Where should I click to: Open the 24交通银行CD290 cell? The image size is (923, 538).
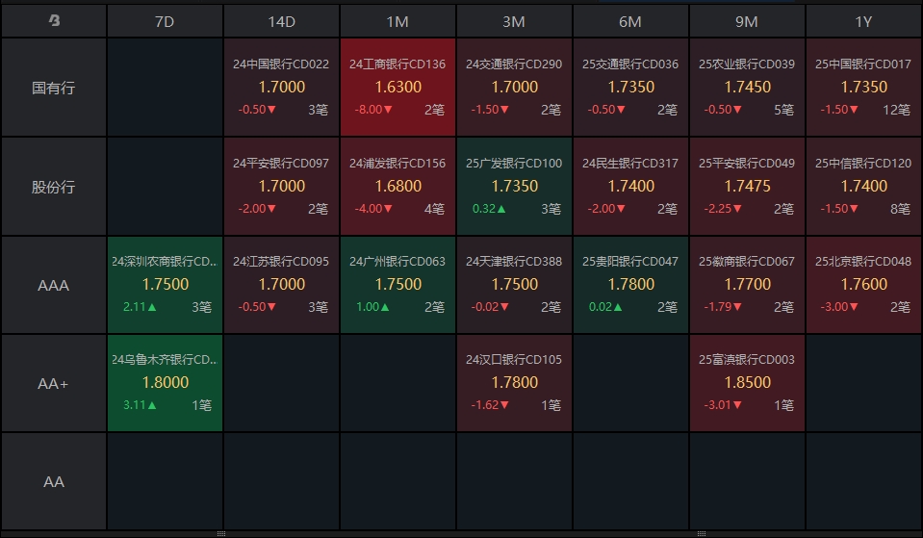[515, 88]
